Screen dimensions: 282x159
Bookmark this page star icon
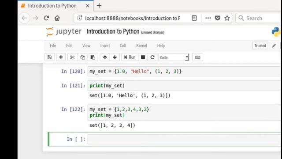click(x=227, y=18)
